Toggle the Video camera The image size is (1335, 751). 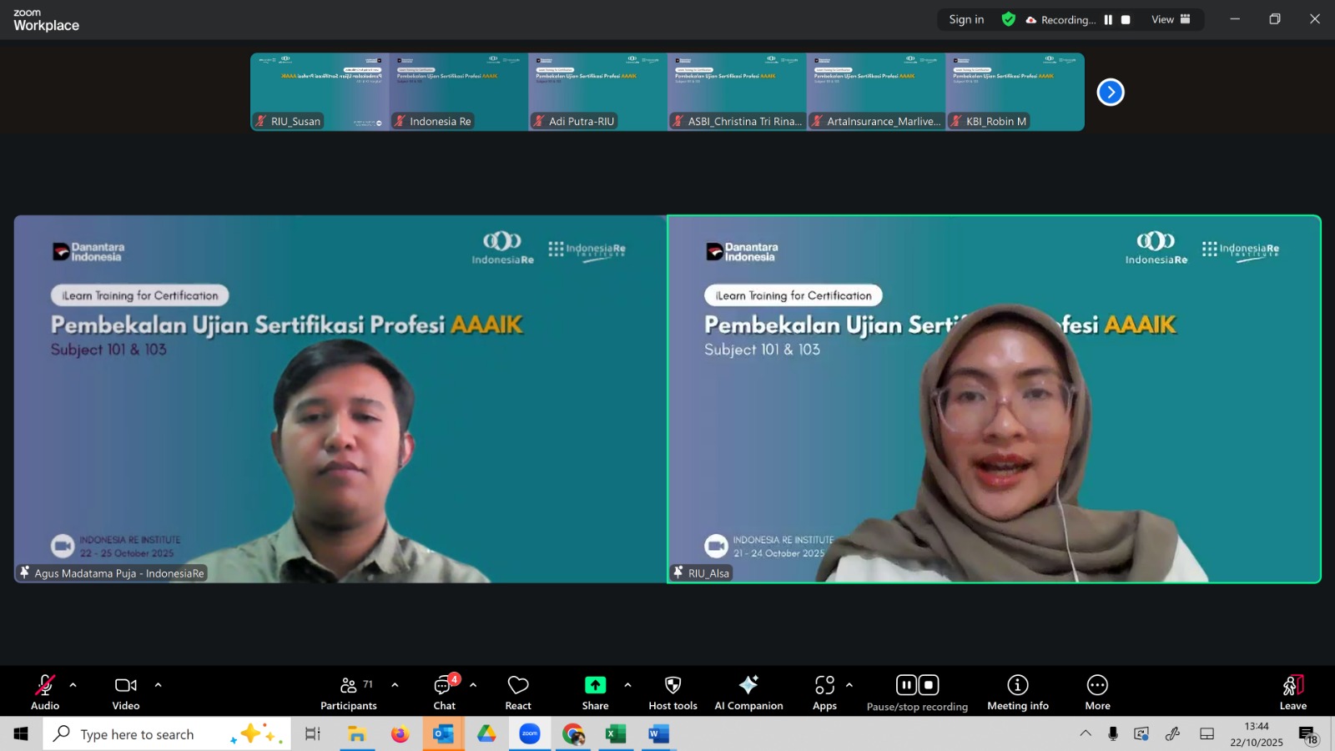pos(126,693)
